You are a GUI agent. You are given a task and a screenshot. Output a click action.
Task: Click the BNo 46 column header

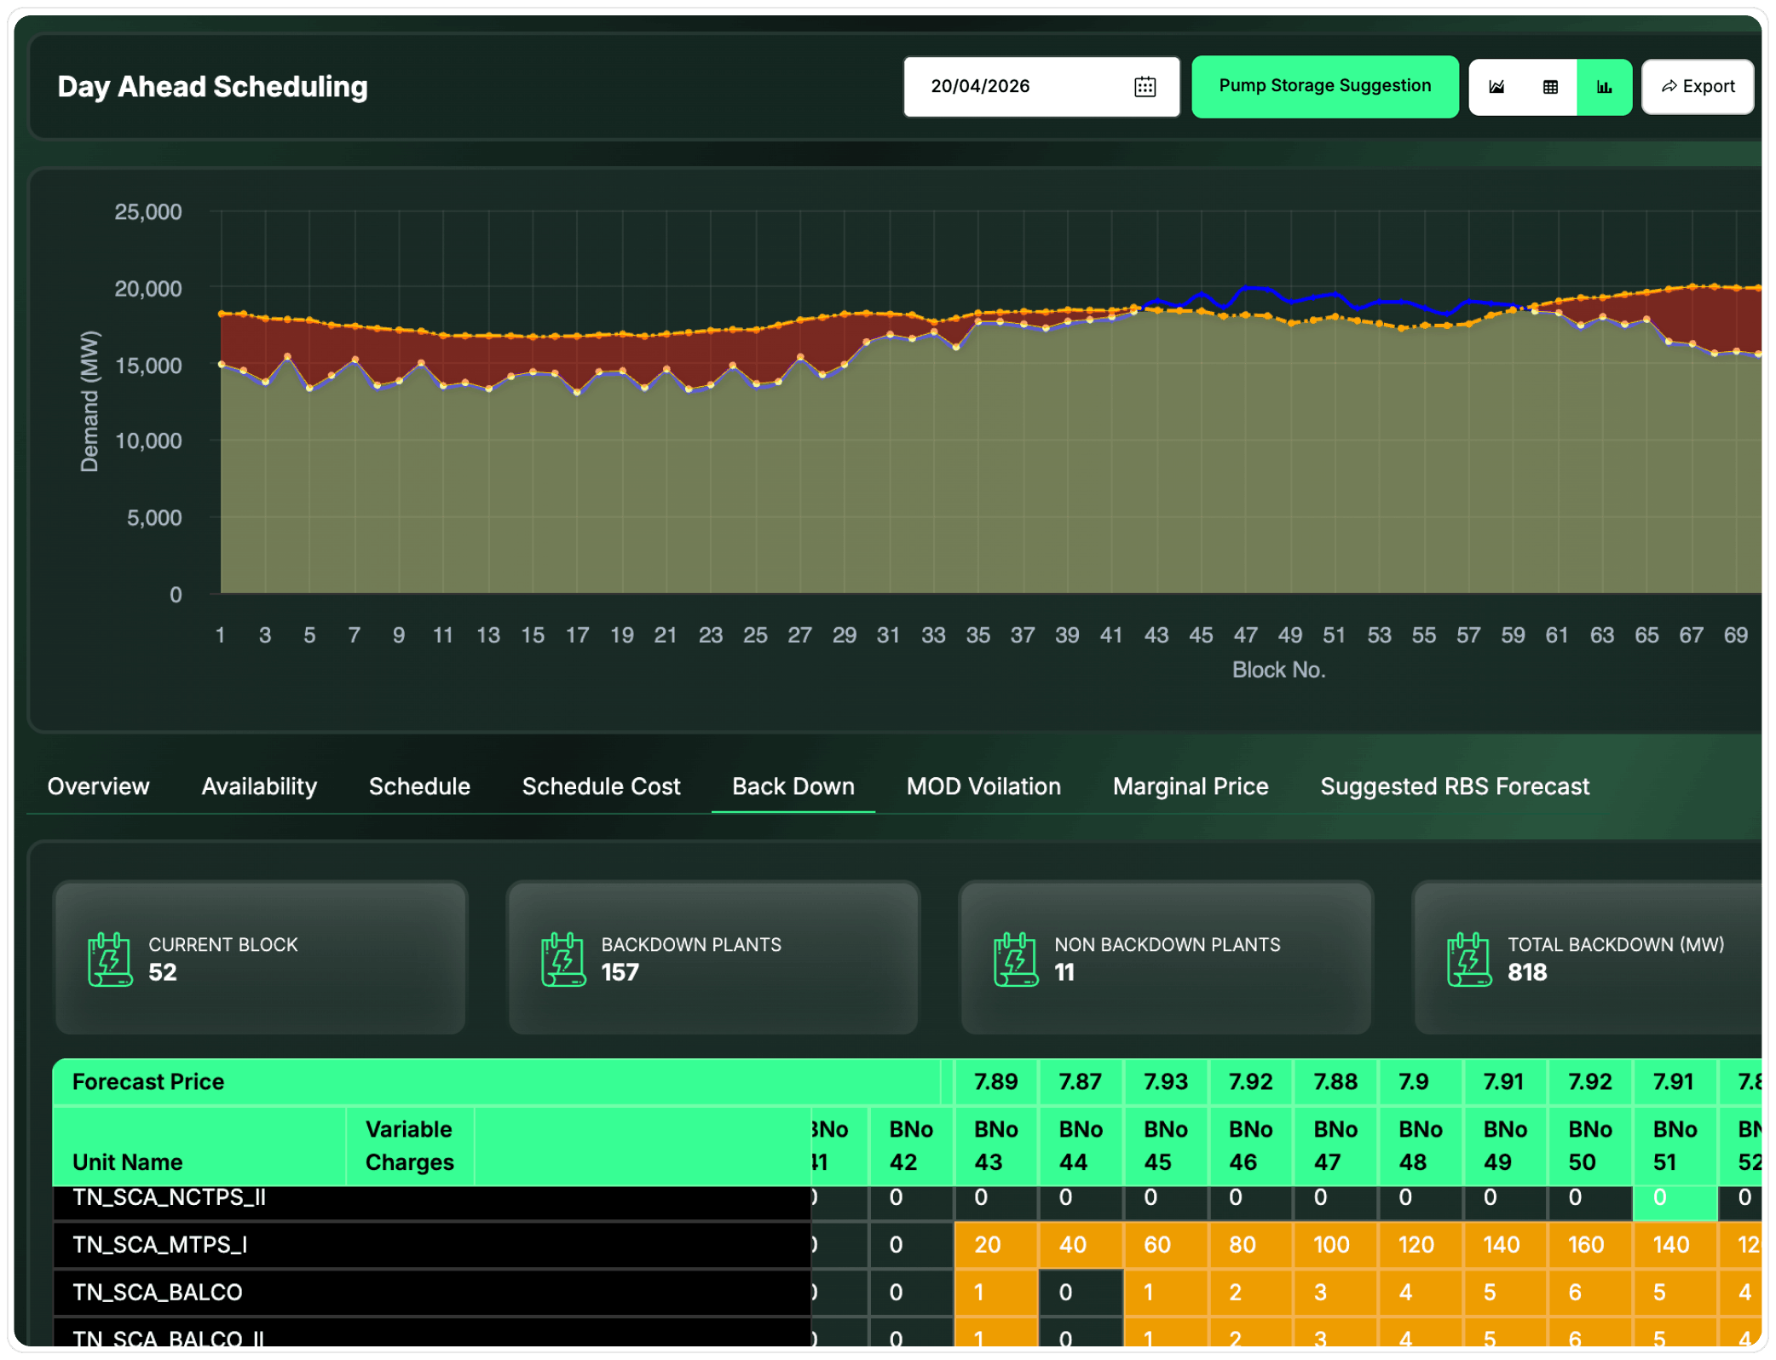click(x=1250, y=1145)
